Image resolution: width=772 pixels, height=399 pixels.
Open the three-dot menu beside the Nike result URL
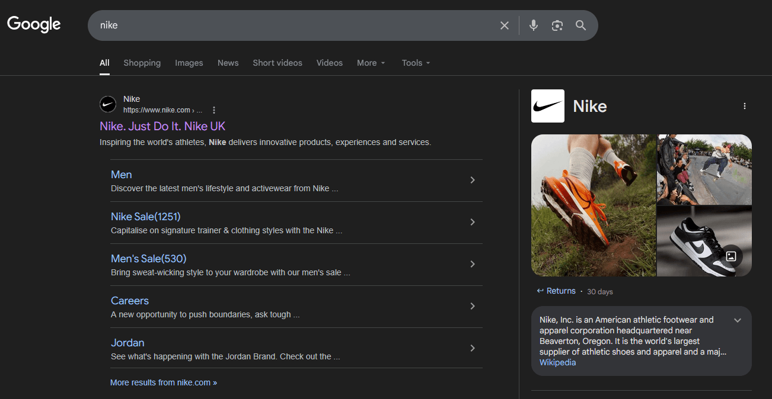pos(213,110)
